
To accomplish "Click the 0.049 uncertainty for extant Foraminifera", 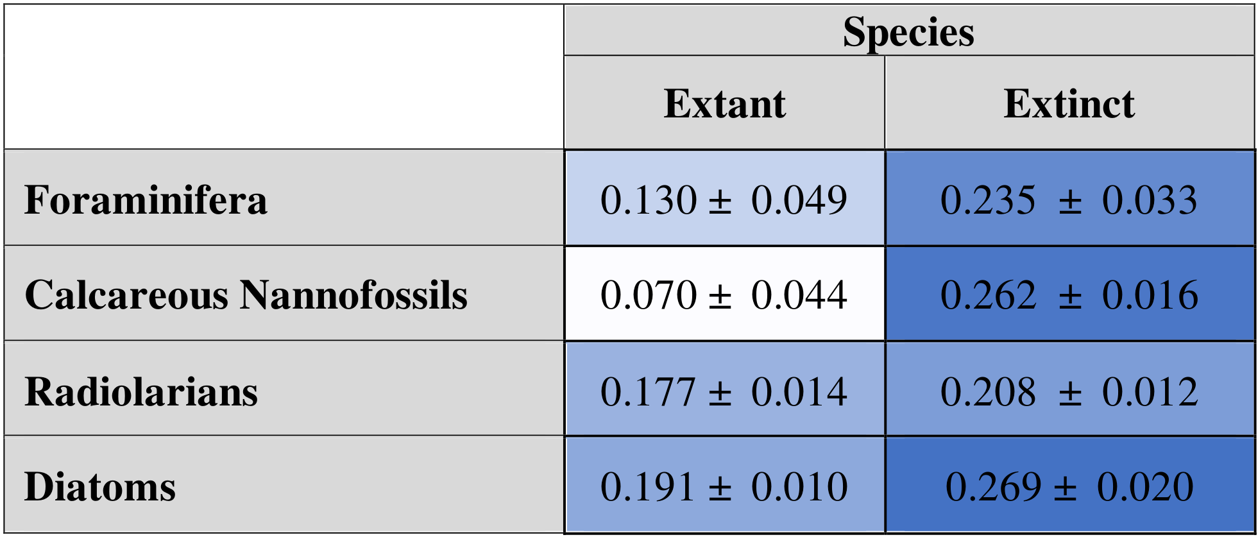I will 799,200.
